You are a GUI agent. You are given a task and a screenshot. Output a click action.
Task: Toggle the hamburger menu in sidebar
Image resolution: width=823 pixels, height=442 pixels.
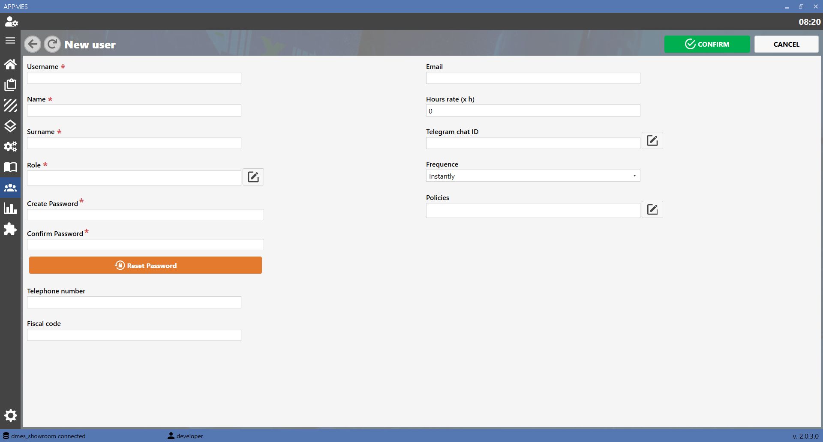[10, 41]
